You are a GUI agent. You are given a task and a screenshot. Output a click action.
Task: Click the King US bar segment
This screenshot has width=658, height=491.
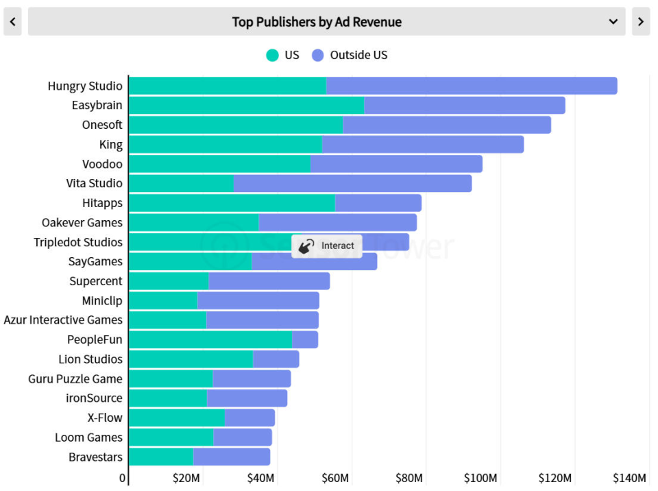tap(226, 144)
